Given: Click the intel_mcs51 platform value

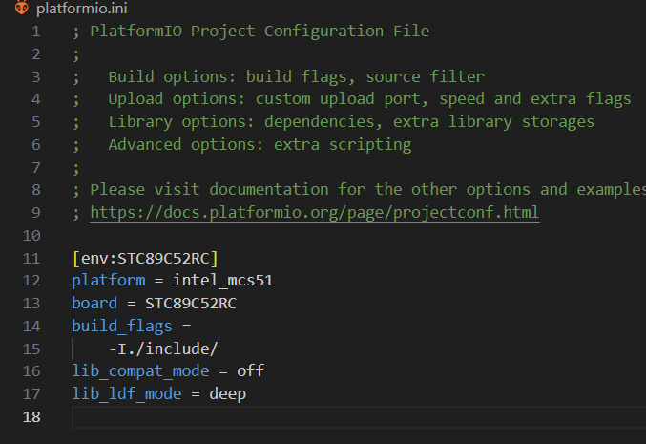Looking at the screenshot, I should click(x=223, y=281).
